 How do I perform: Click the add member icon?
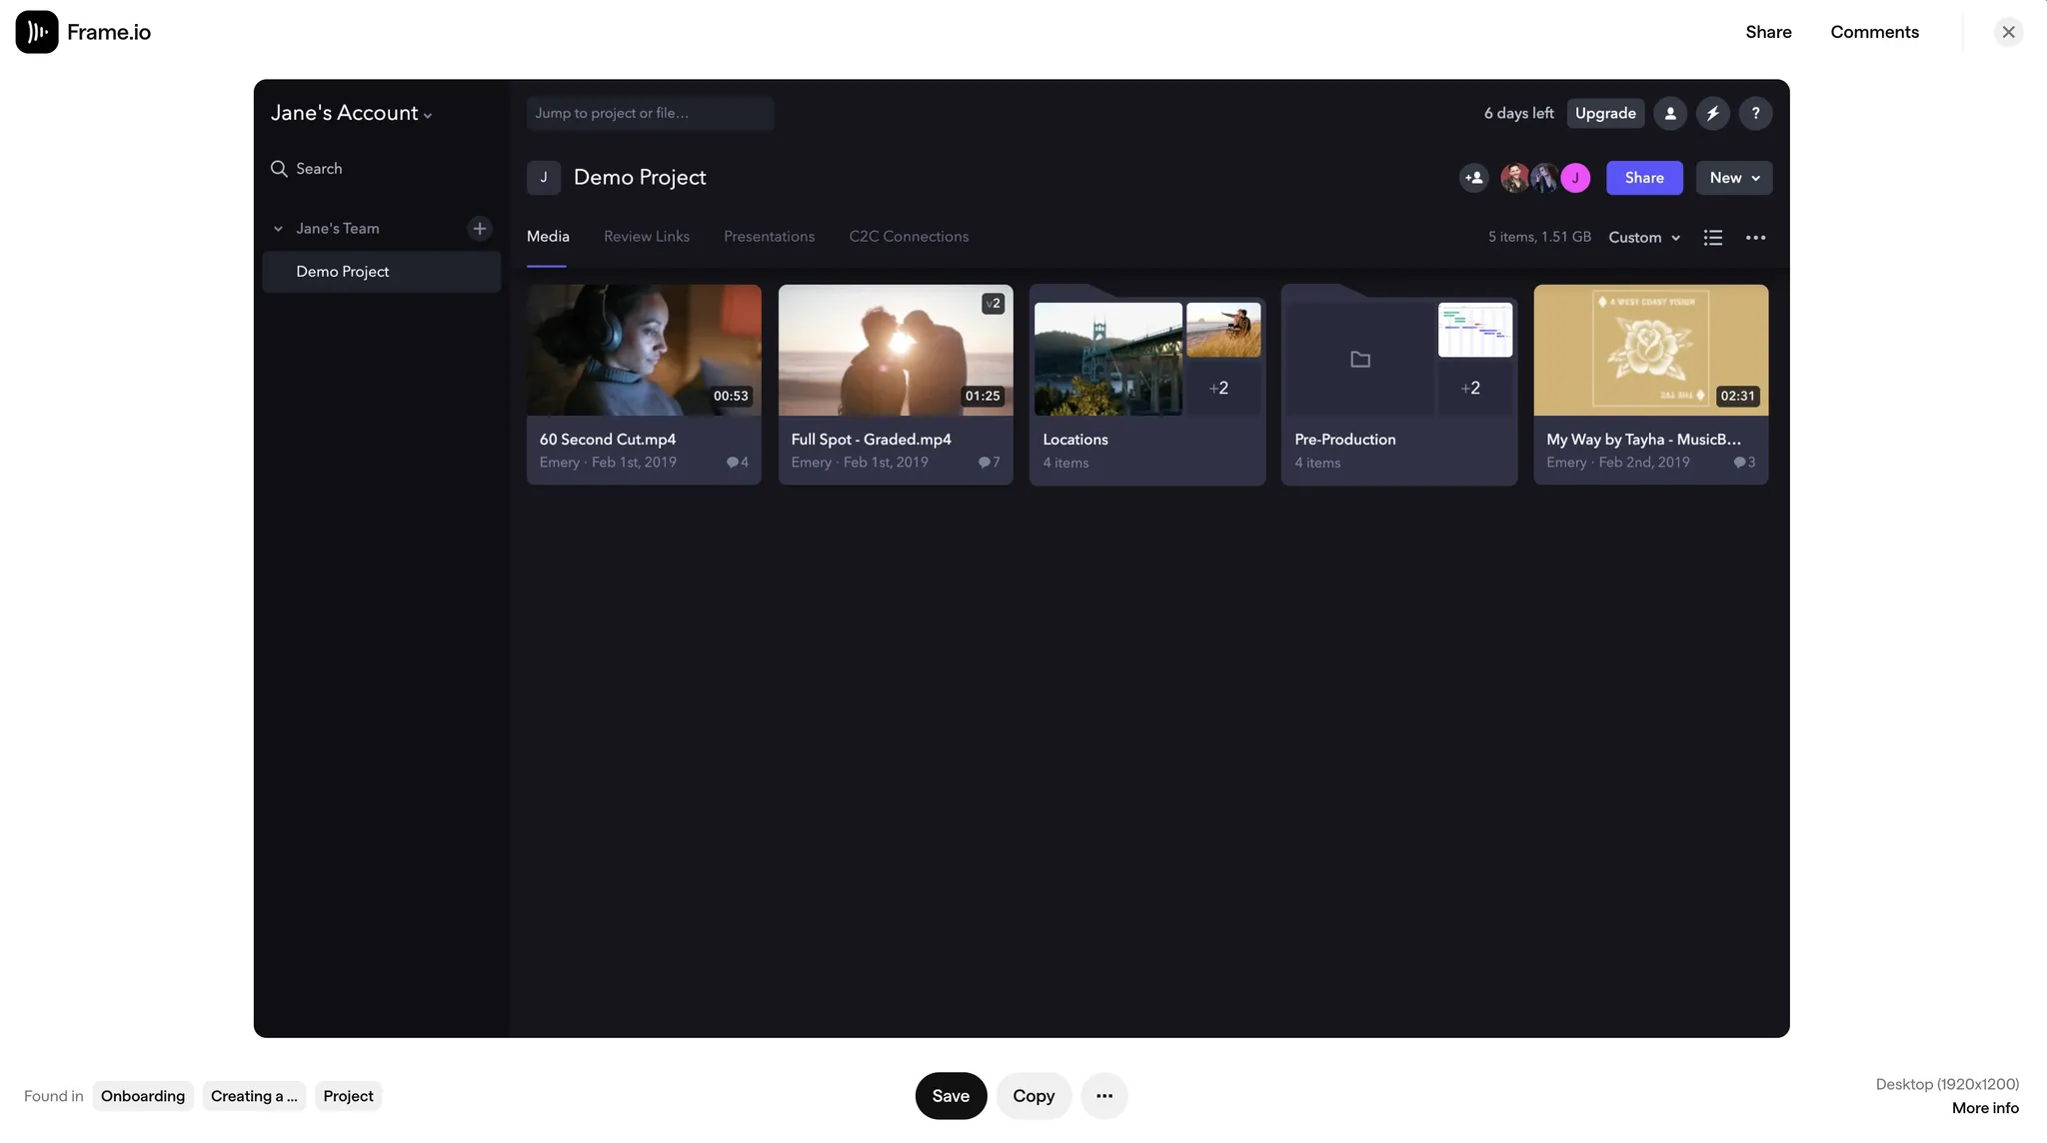click(x=1475, y=177)
